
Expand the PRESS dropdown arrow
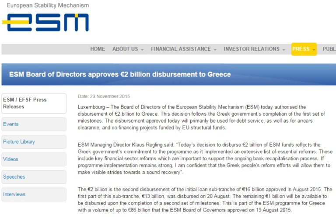(x=314, y=50)
